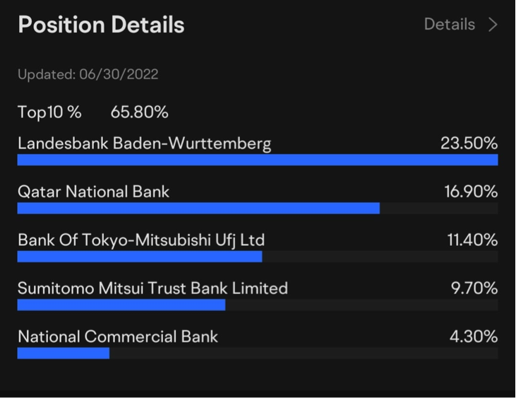This screenshot has height=398, width=516.
Task: Click the Bank Of Tokyo-Mitsubishi bar
Action: coord(258,257)
